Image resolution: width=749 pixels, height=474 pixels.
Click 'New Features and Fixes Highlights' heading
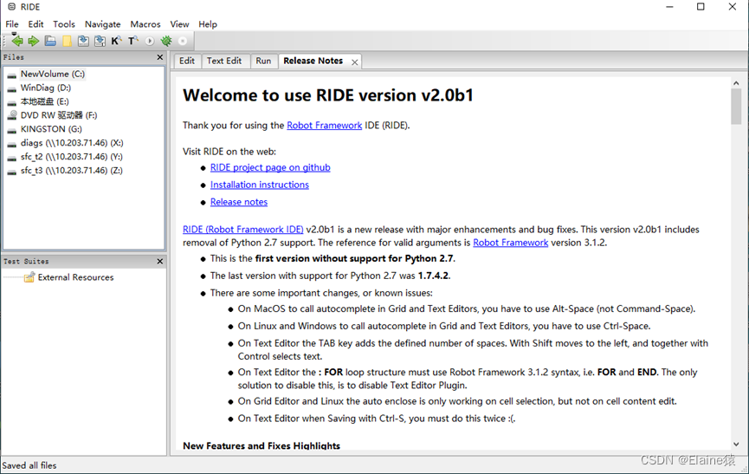tap(262, 445)
